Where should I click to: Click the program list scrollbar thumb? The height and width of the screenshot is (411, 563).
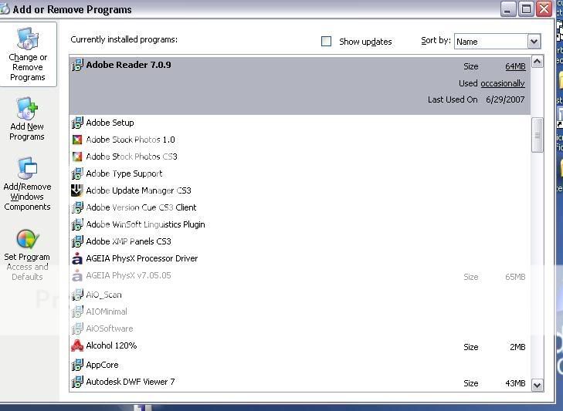coord(538,135)
